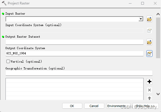Remove selected transformation with X icon
161x112 pixels.
(149, 90)
